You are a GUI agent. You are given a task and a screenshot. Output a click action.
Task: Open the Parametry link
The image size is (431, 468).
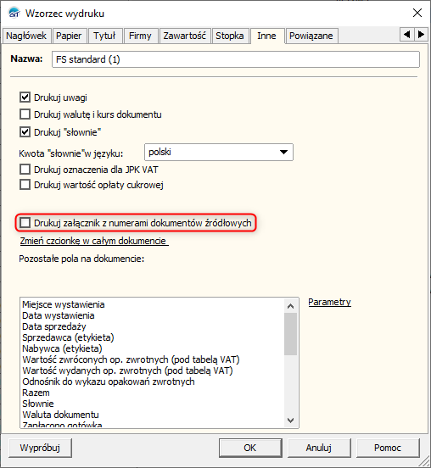pyautogui.click(x=329, y=302)
